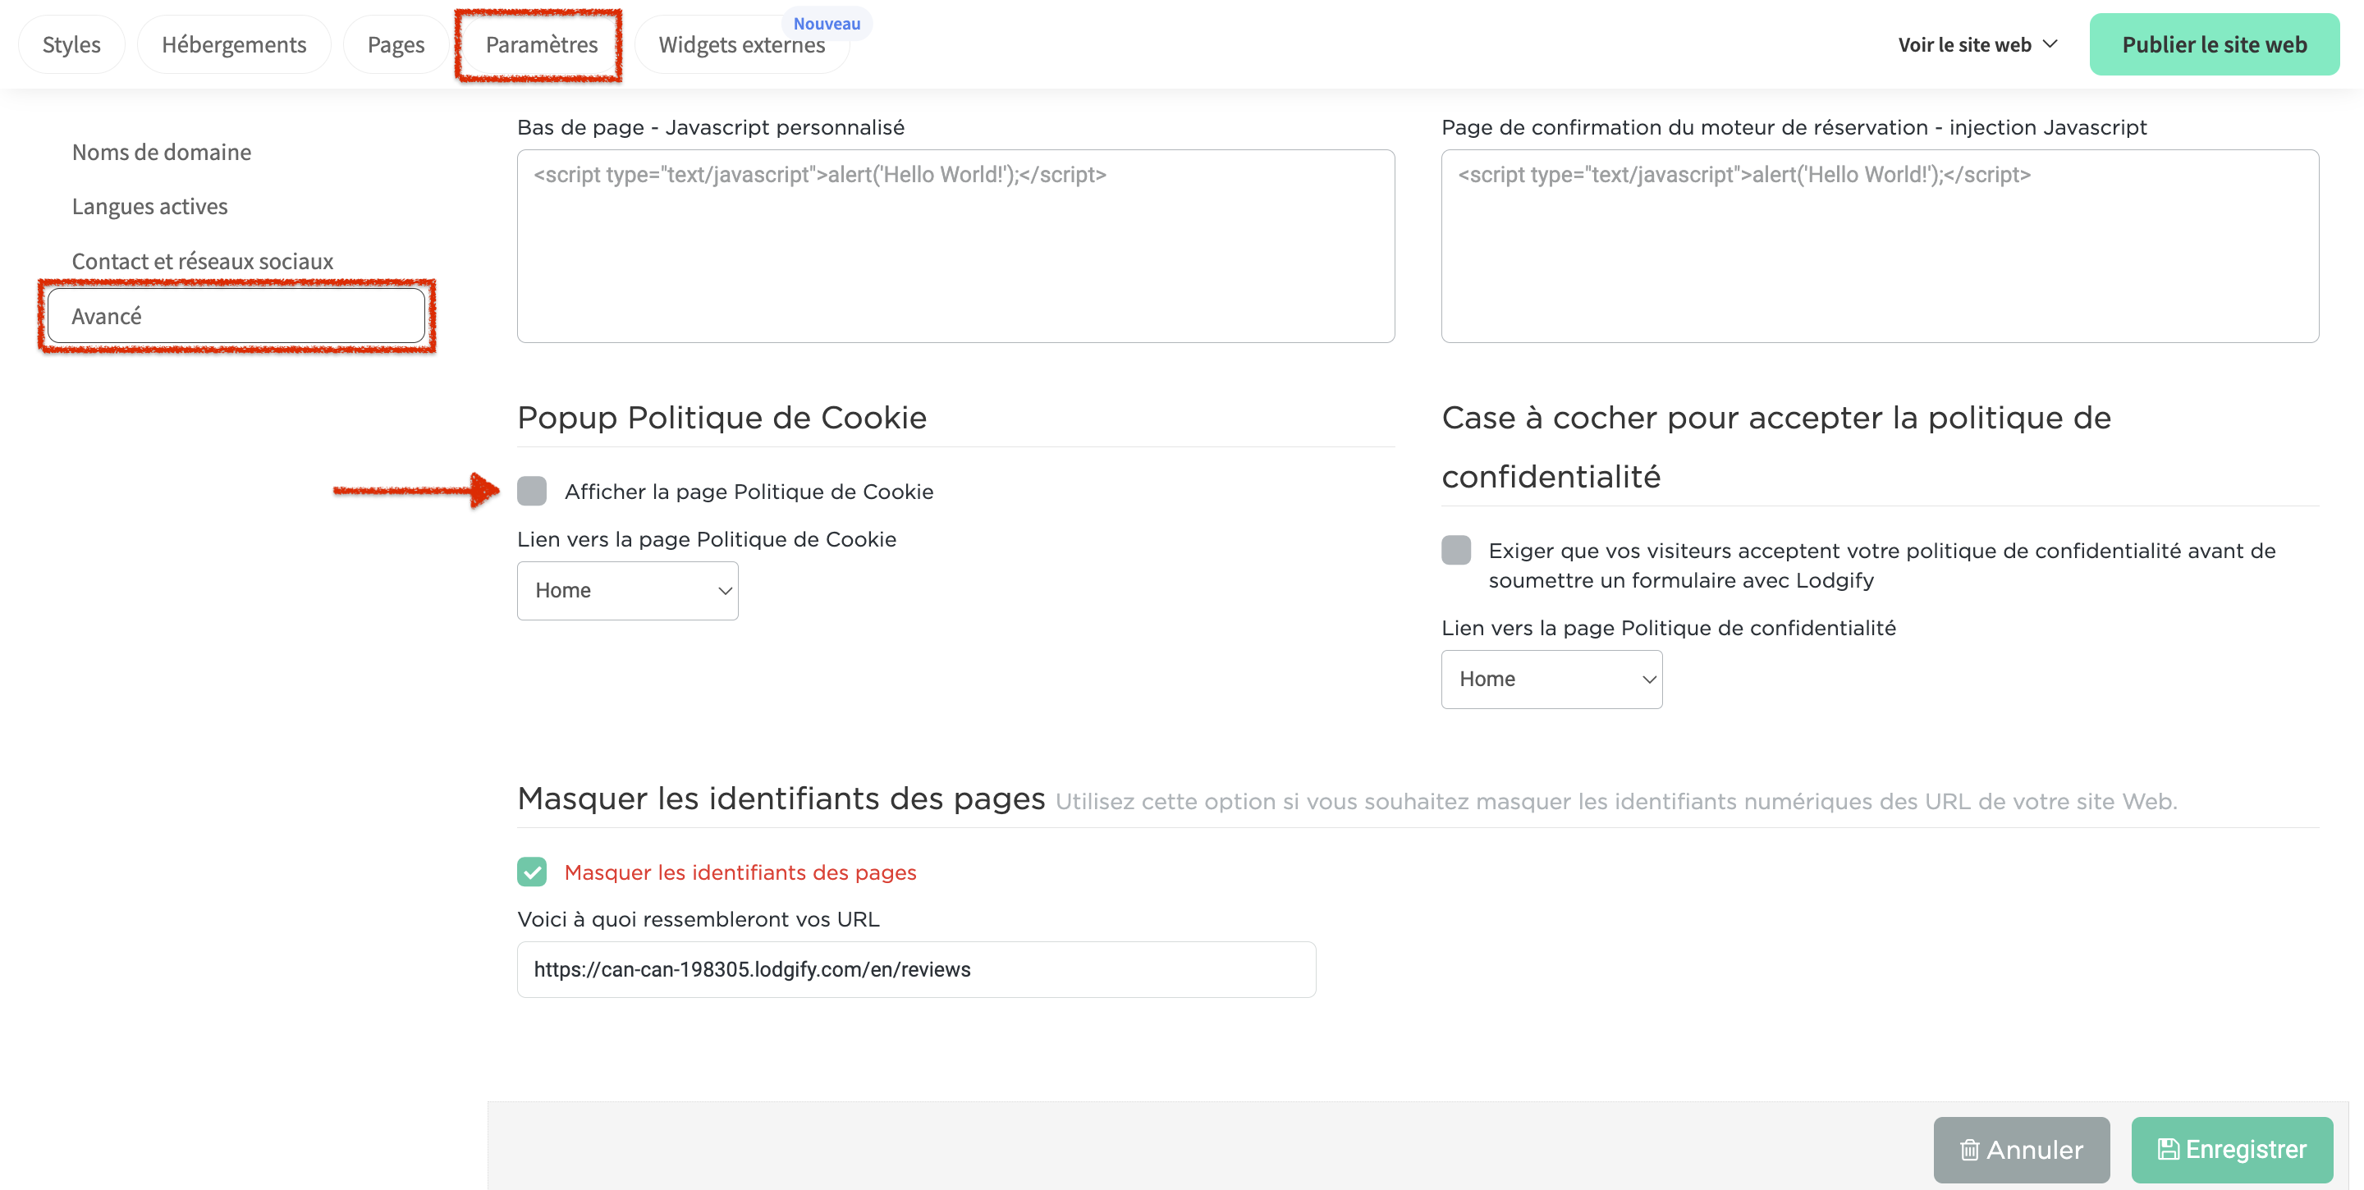Open the privacy policy link dropdown
Image resolution: width=2364 pixels, height=1190 pixels.
coord(1551,679)
